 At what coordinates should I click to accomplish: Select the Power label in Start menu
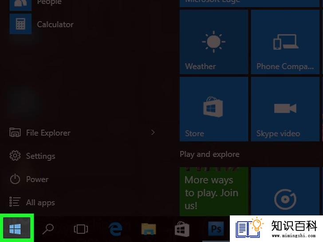click(37, 179)
